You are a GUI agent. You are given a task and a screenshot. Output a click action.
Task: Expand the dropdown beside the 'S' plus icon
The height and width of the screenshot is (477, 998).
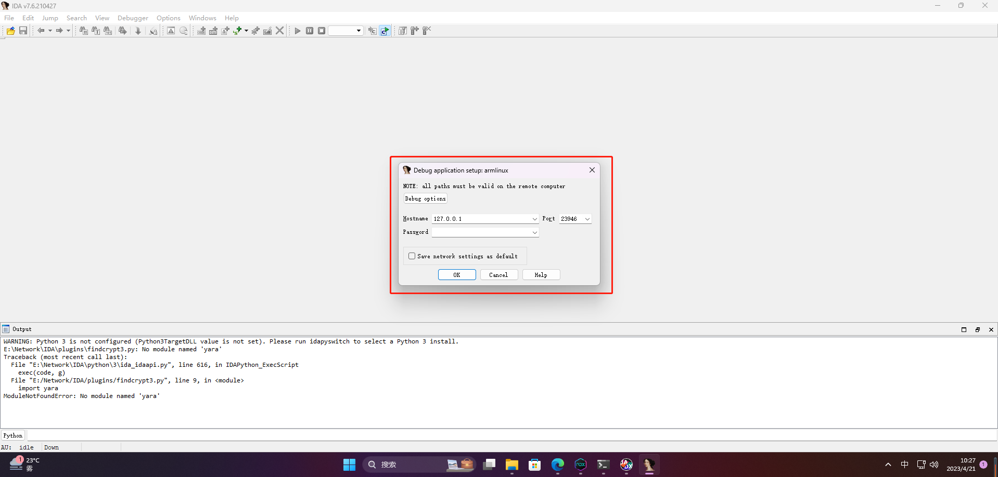coord(246,31)
